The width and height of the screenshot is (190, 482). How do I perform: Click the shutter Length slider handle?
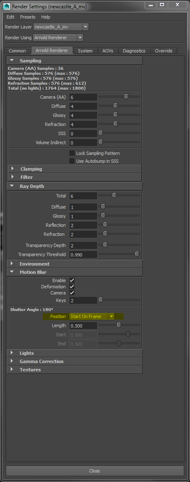click(118, 325)
